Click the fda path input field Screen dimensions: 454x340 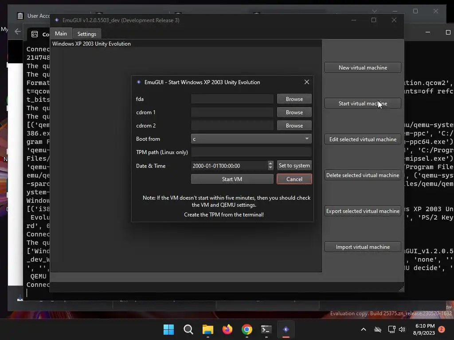coord(232,99)
